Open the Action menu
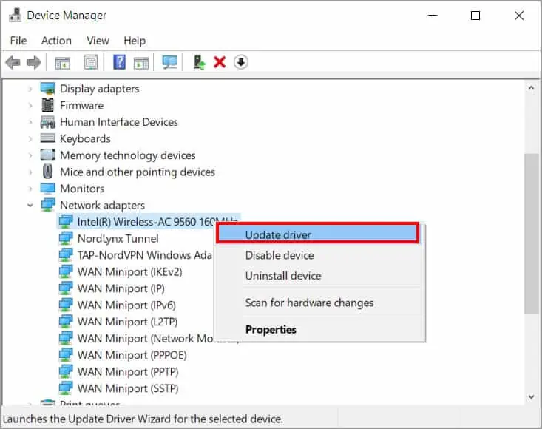 tap(56, 41)
